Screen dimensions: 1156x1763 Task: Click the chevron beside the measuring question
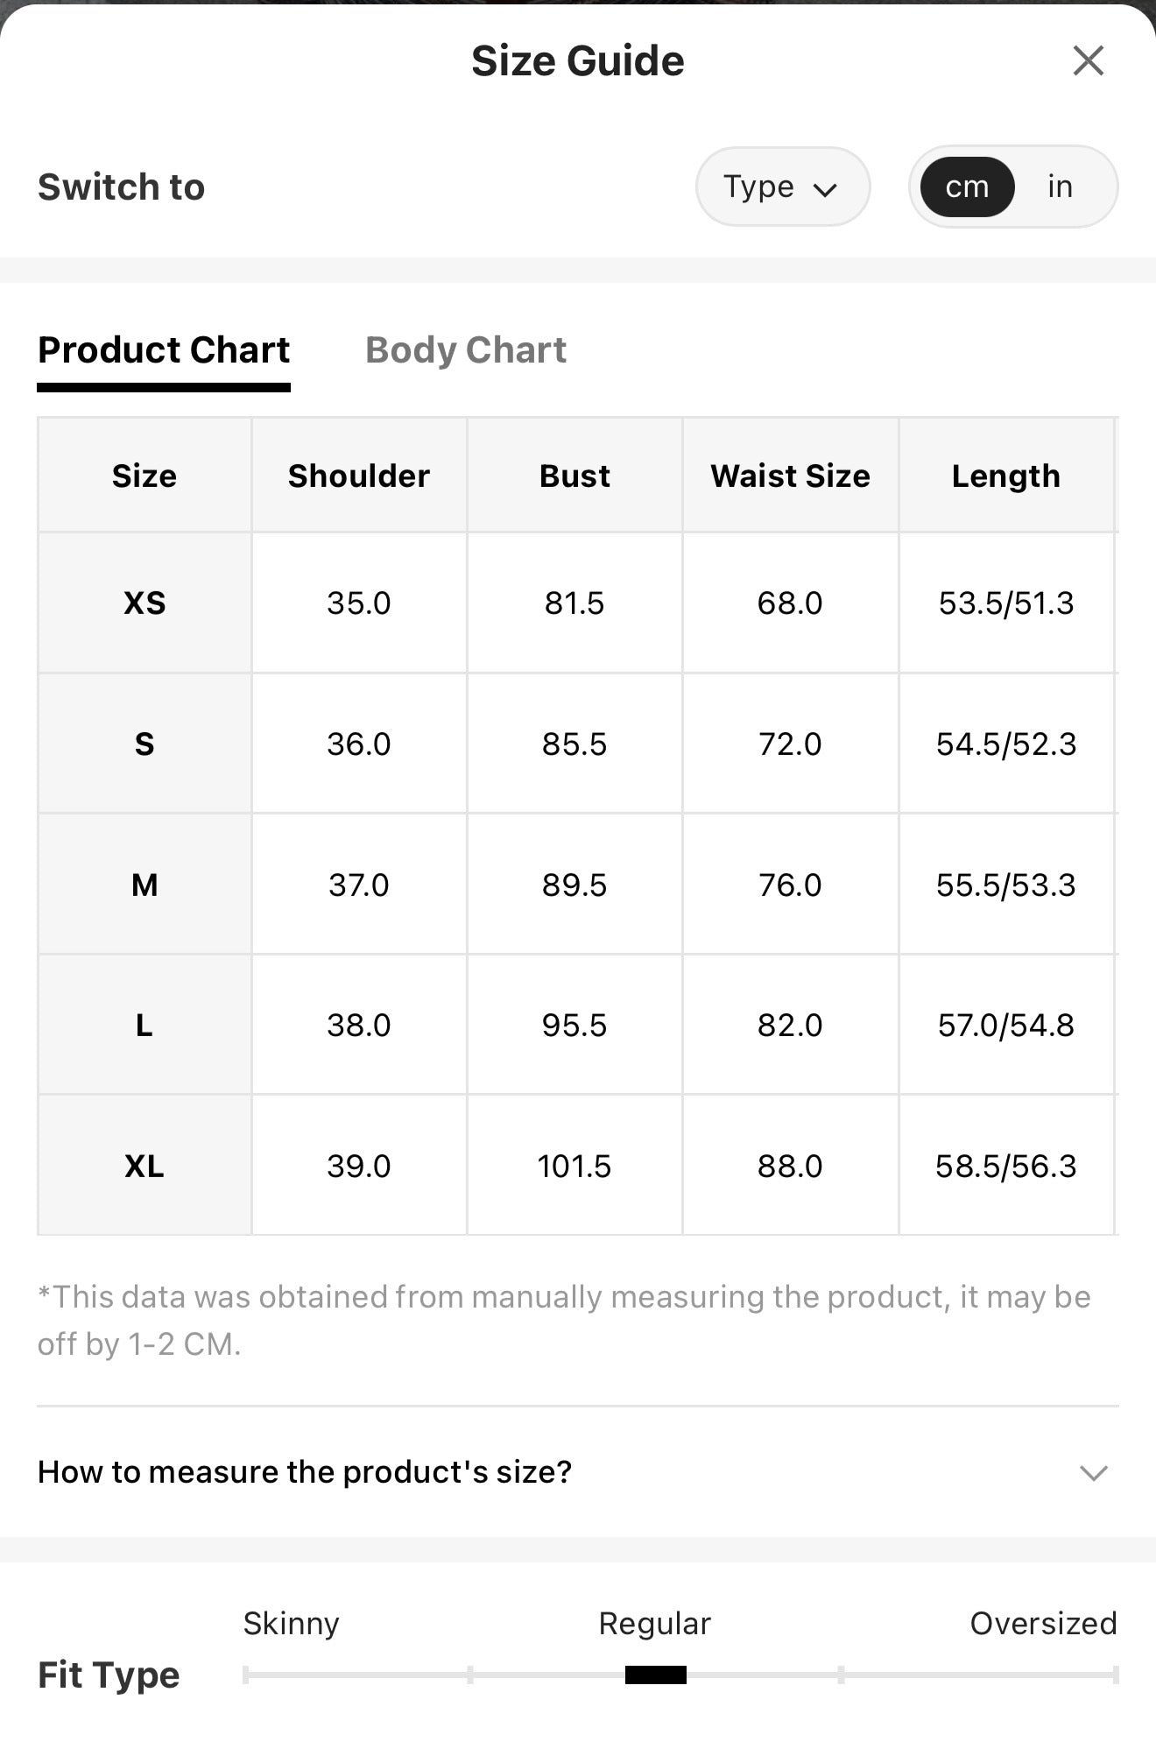pos(1094,1473)
